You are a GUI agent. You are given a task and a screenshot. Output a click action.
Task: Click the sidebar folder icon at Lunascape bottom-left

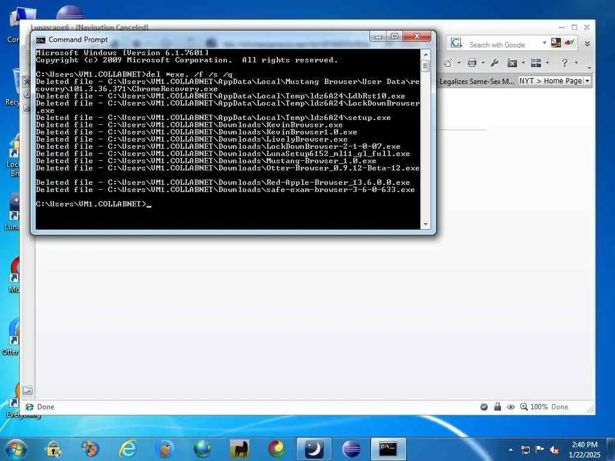point(28,390)
